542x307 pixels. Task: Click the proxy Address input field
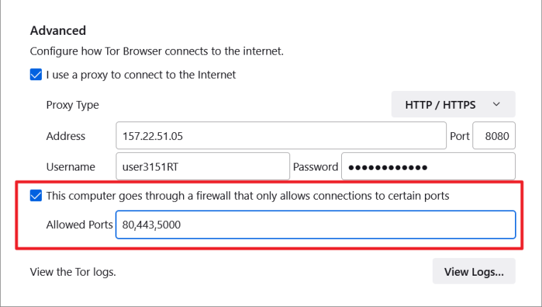[280, 136]
